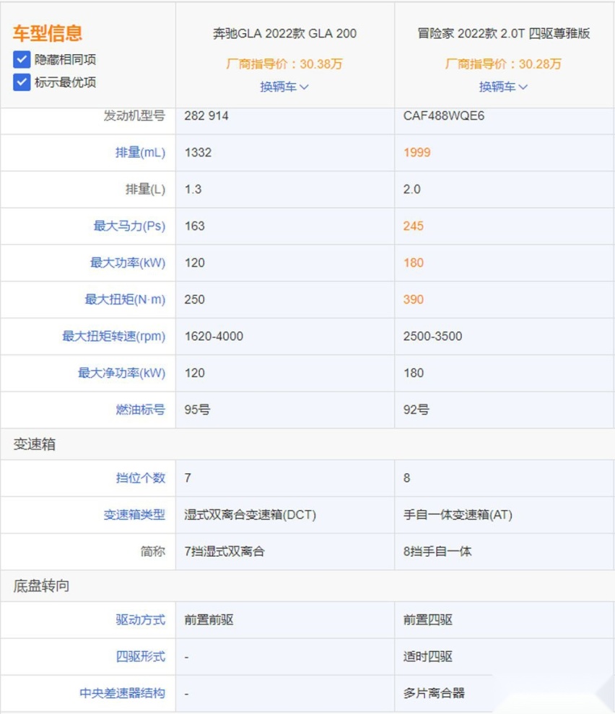Click the 冒险家 price 厂商指导价：30.28万

[x=503, y=63]
